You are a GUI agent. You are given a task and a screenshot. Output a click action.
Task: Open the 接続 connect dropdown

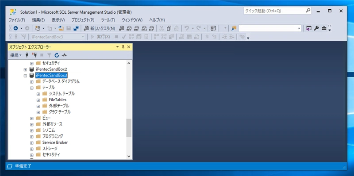16,55
